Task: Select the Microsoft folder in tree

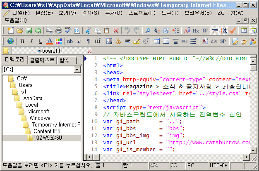Action: (38, 111)
